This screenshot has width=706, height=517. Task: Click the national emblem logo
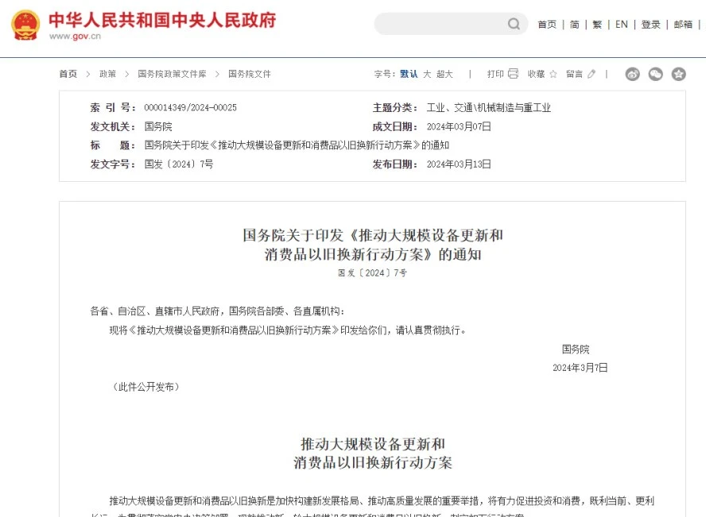(x=25, y=25)
